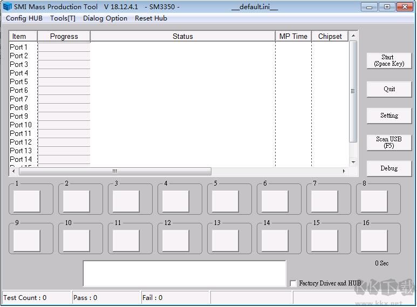This screenshot has width=417, height=307.
Task: Click the slot 1 status box
Action: (x=26, y=201)
